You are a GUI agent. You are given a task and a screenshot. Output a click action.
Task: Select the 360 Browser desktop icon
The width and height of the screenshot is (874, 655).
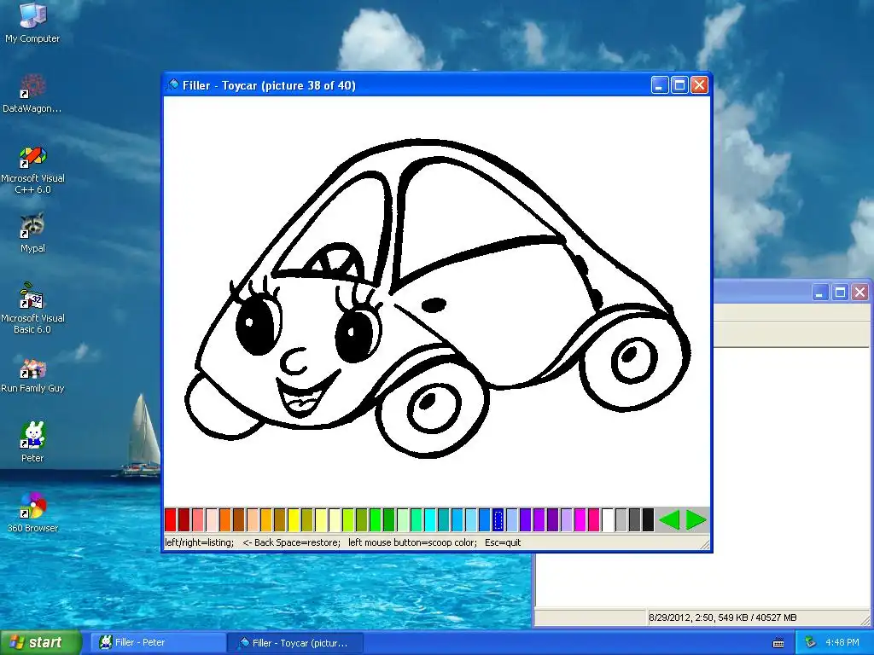coord(32,513)
